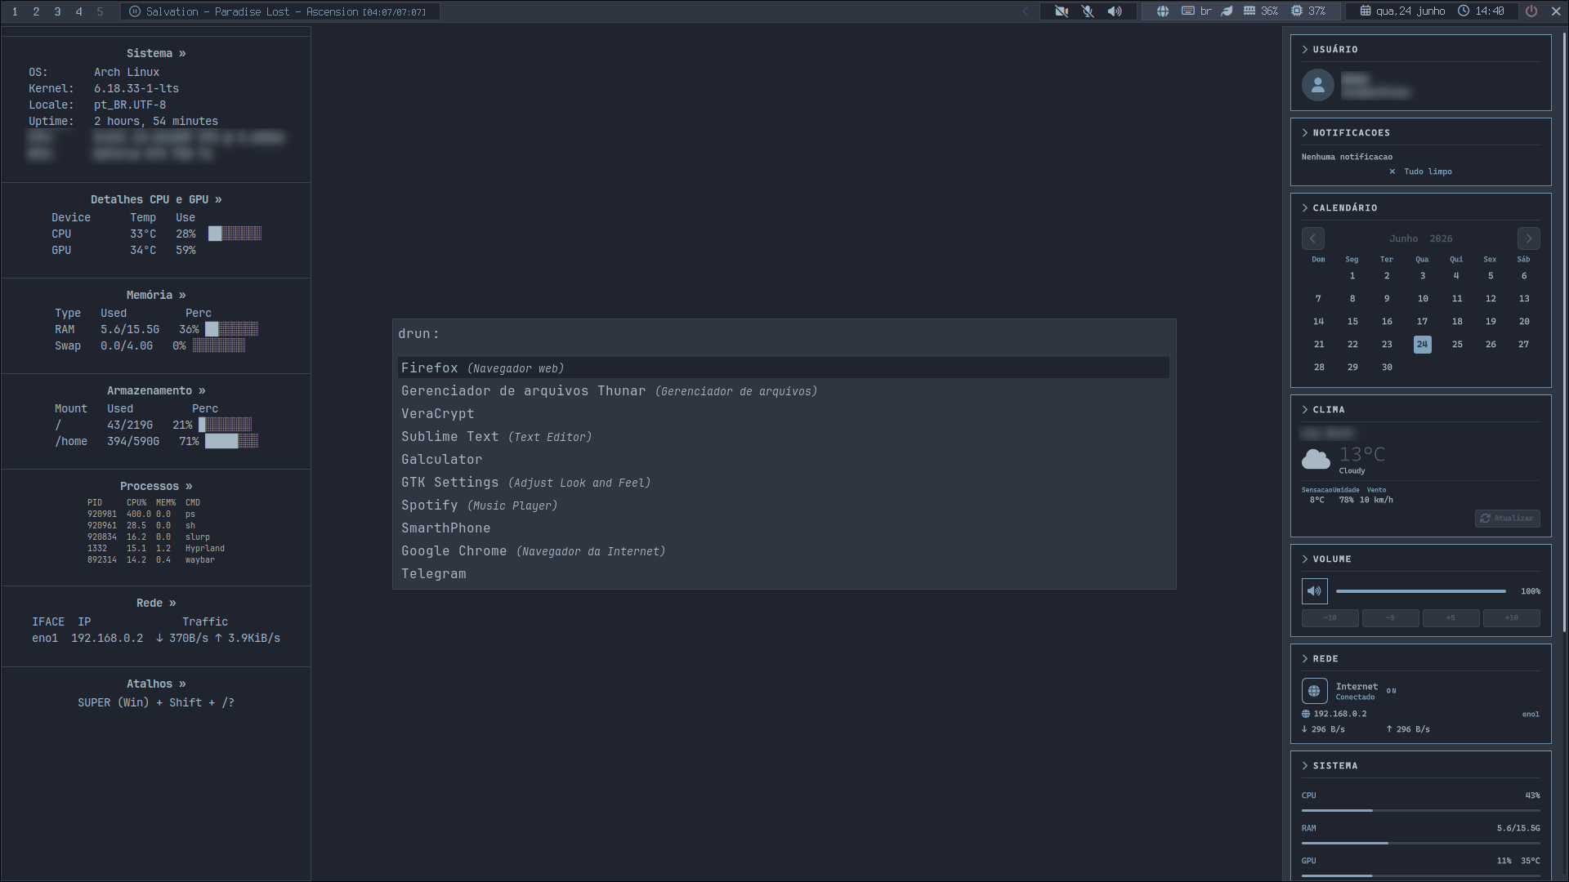Click the Hyprland row in Processos list
1569x882 pixels.
tap(156, 549)
